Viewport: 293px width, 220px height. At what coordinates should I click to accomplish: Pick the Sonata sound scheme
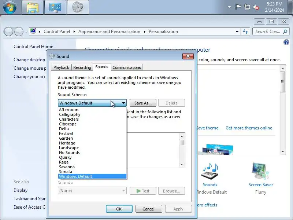point(92,172)
